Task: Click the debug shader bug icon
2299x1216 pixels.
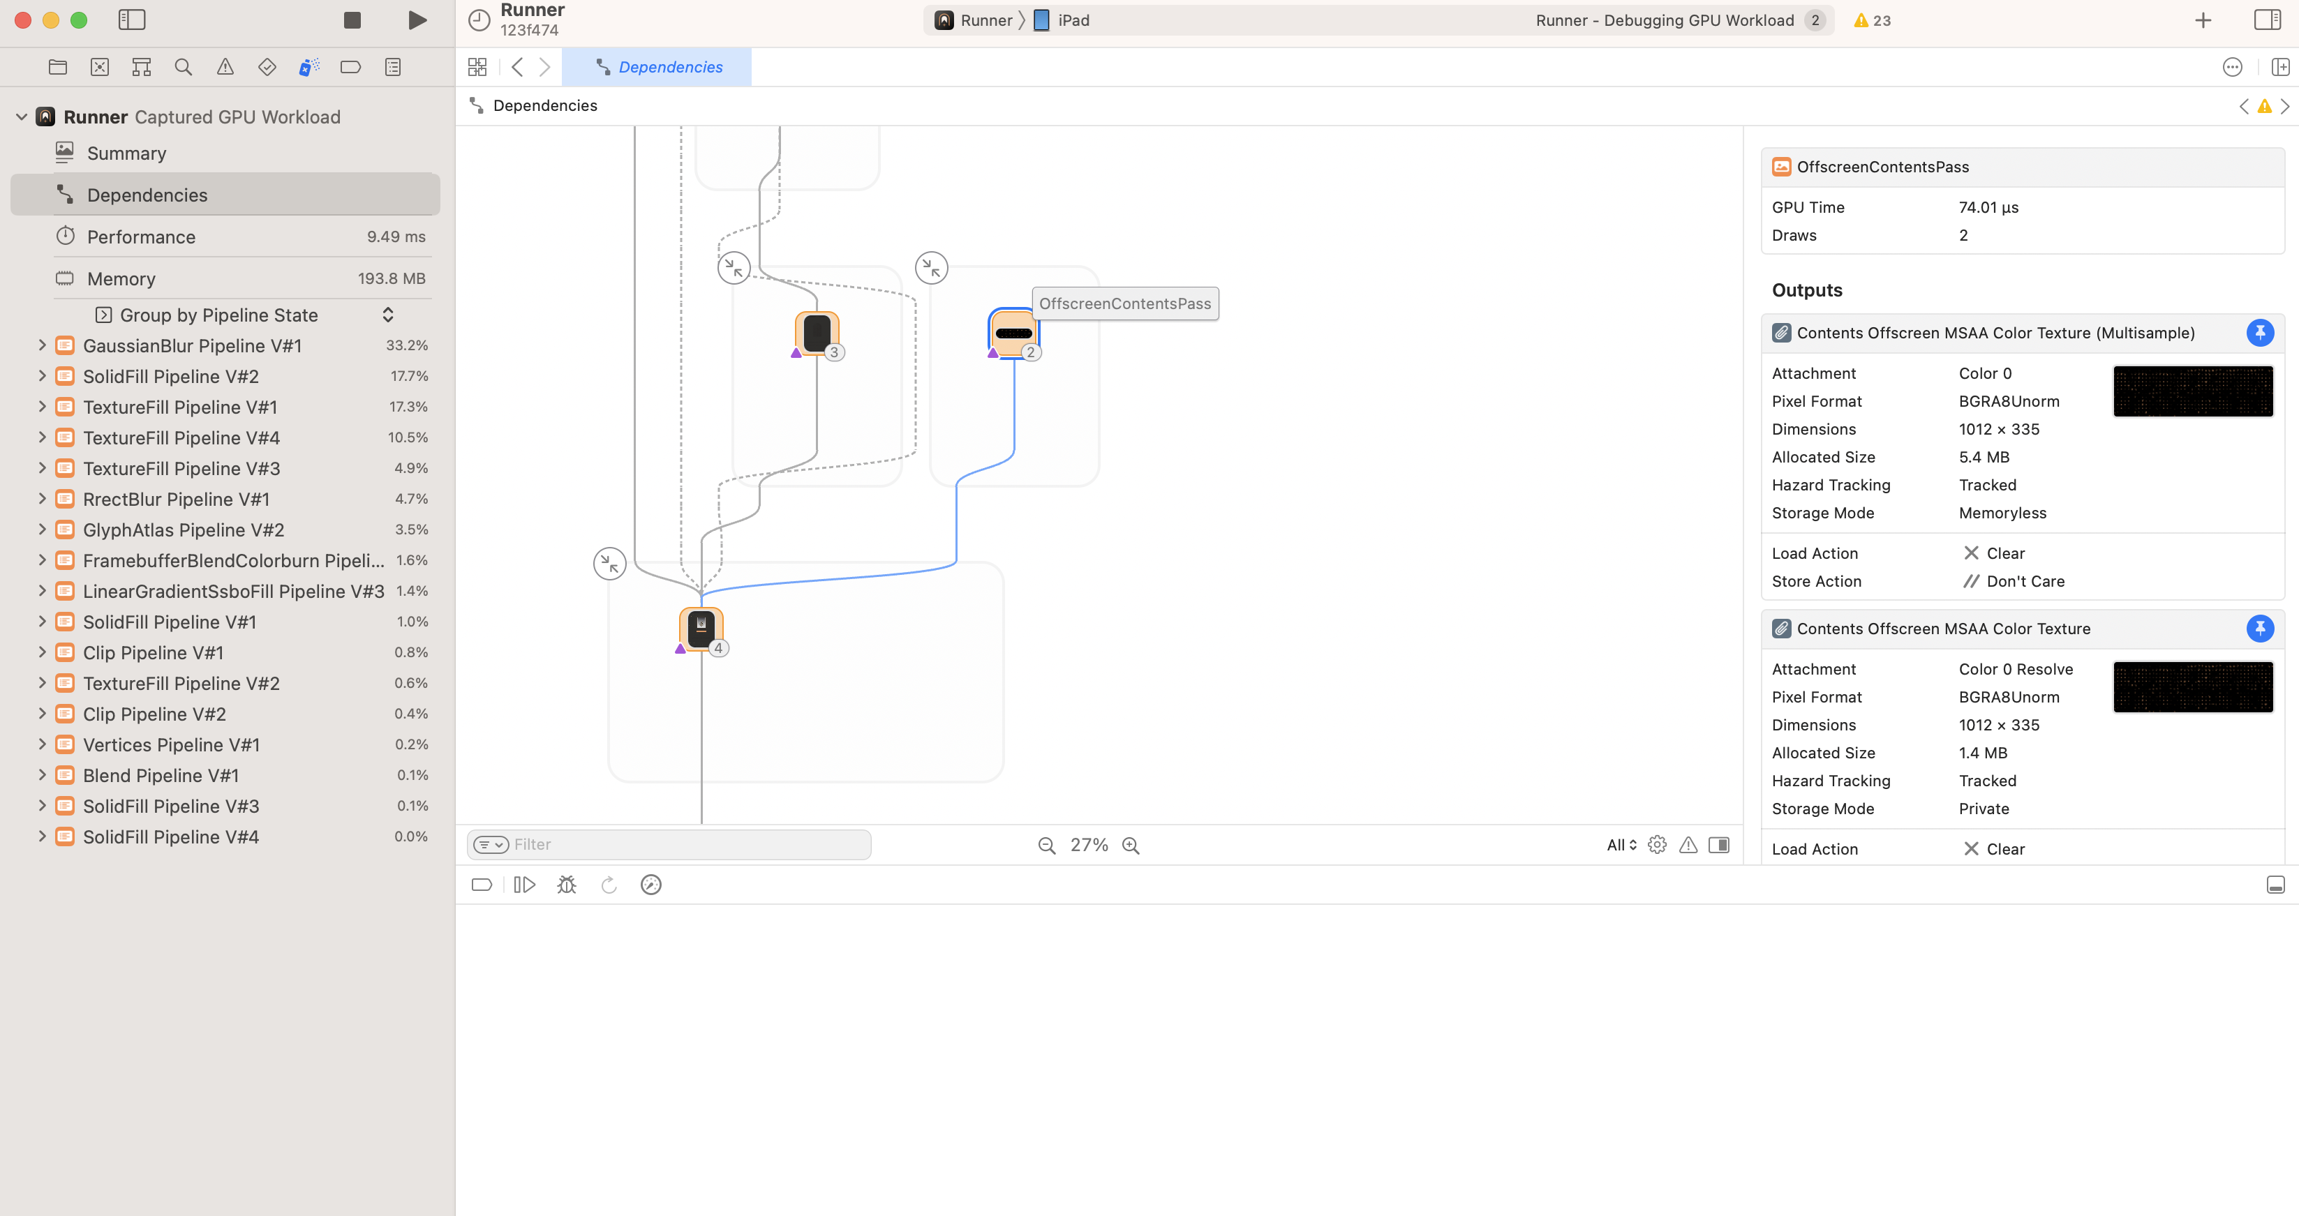Action: point(567,884)
